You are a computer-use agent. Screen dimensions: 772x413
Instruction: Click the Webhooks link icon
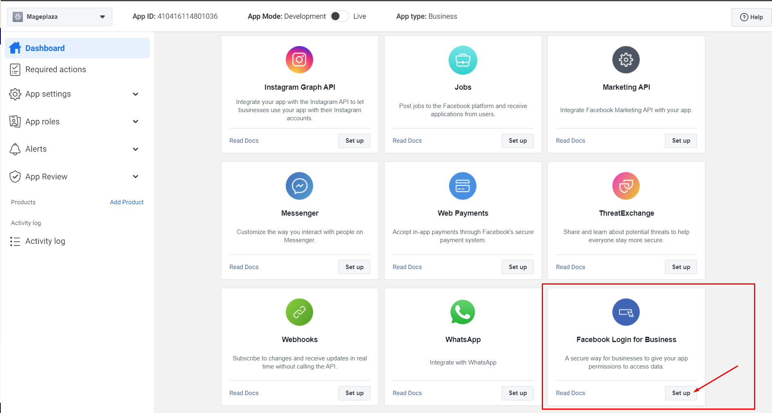(299, 312)
